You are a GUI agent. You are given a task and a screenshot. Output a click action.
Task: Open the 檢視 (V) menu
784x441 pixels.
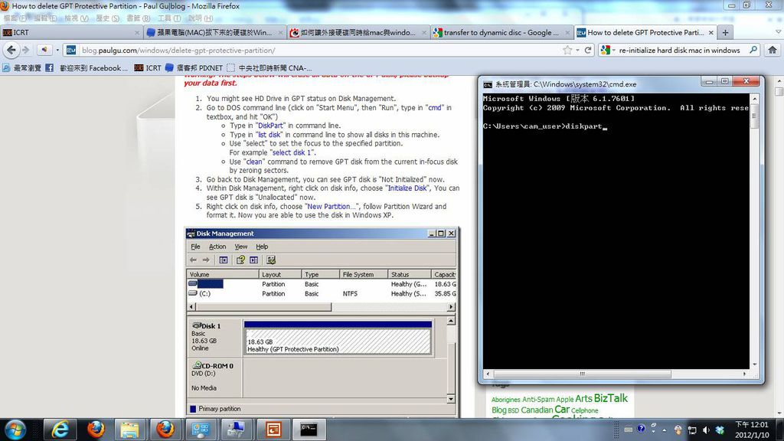[x=77, y=18]
